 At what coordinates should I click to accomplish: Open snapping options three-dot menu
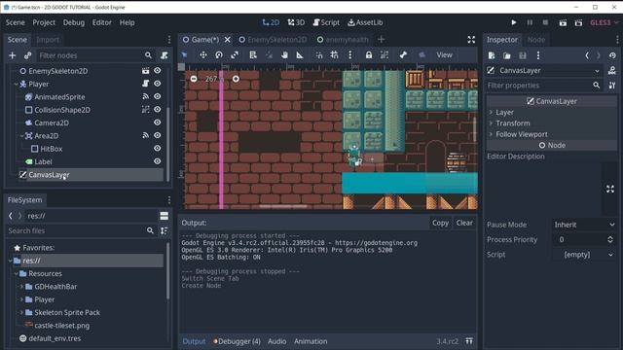(350, 55)
